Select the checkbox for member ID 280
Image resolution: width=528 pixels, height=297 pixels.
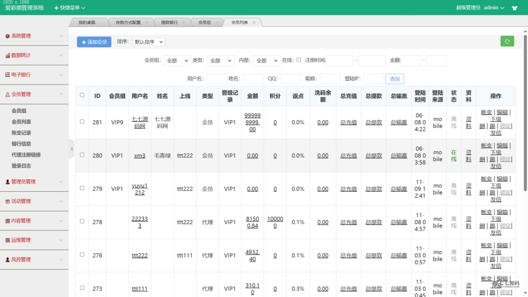82,155
